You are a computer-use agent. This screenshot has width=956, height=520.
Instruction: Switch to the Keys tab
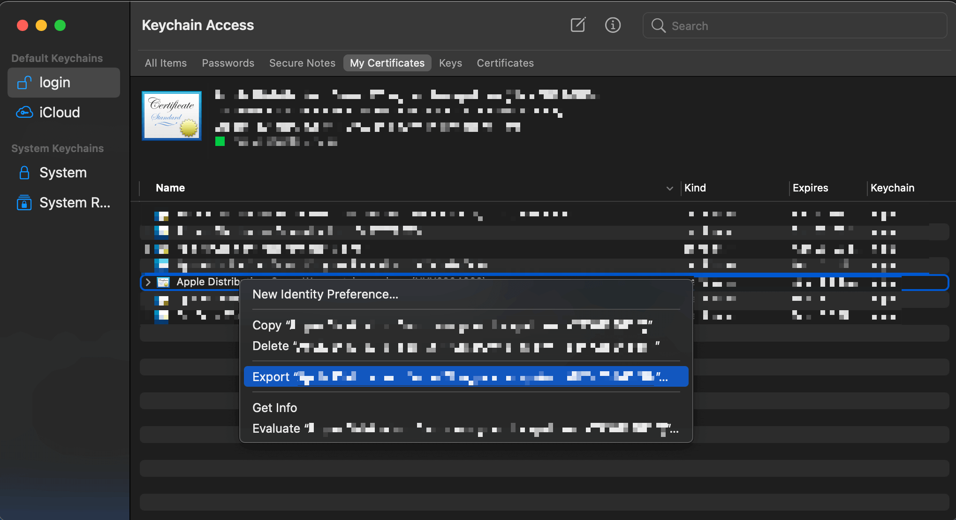450,63
